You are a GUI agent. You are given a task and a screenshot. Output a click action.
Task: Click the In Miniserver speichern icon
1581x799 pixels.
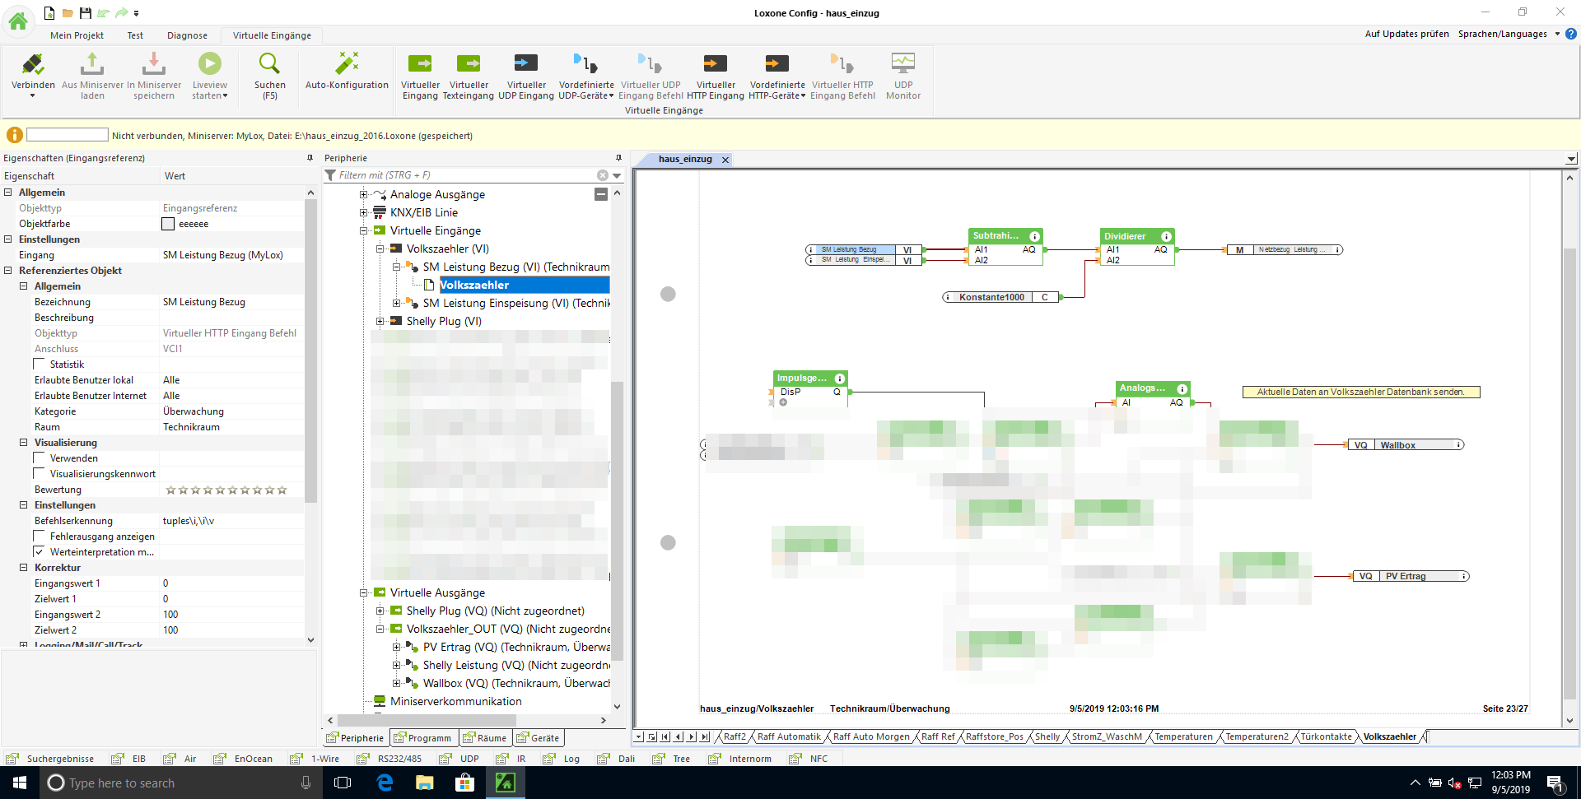[x=154, y=65]
